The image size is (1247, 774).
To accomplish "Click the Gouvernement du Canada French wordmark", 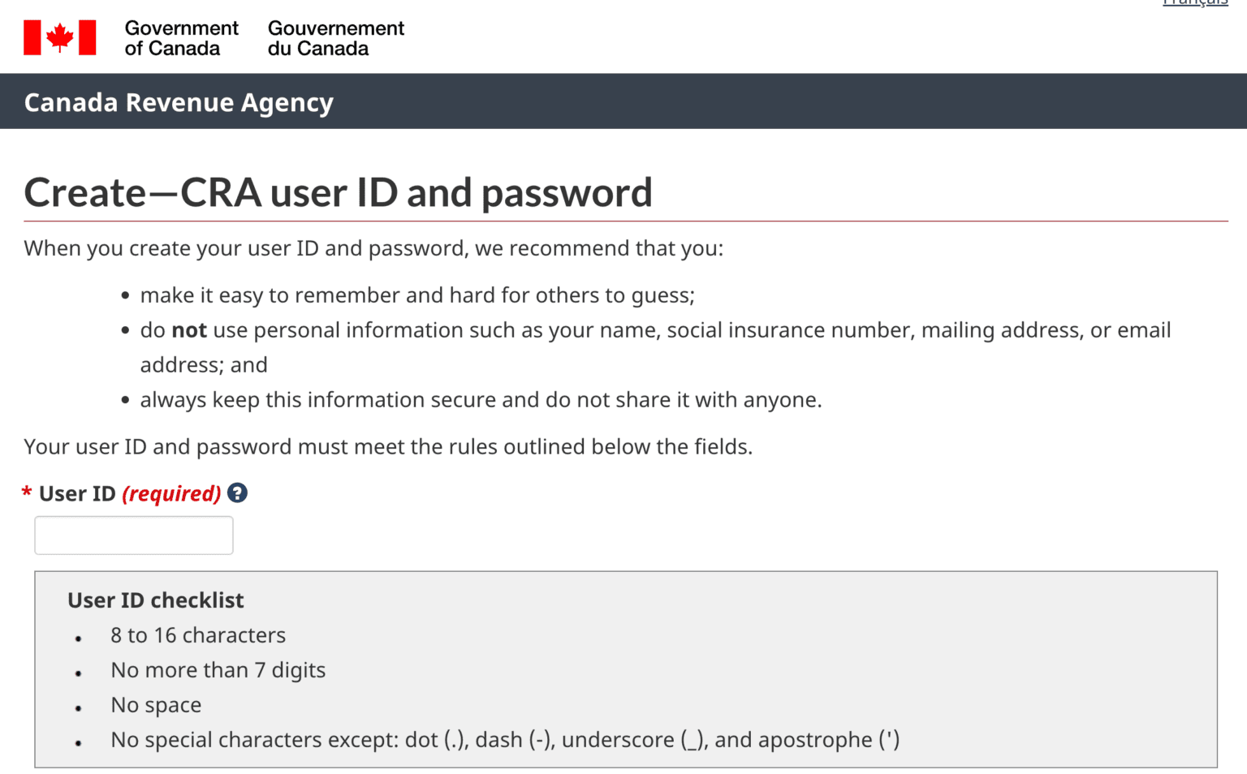I will (x=335, y=38).
